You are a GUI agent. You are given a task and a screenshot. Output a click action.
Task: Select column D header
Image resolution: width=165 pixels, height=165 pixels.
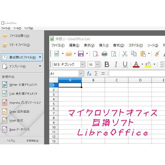140,80
